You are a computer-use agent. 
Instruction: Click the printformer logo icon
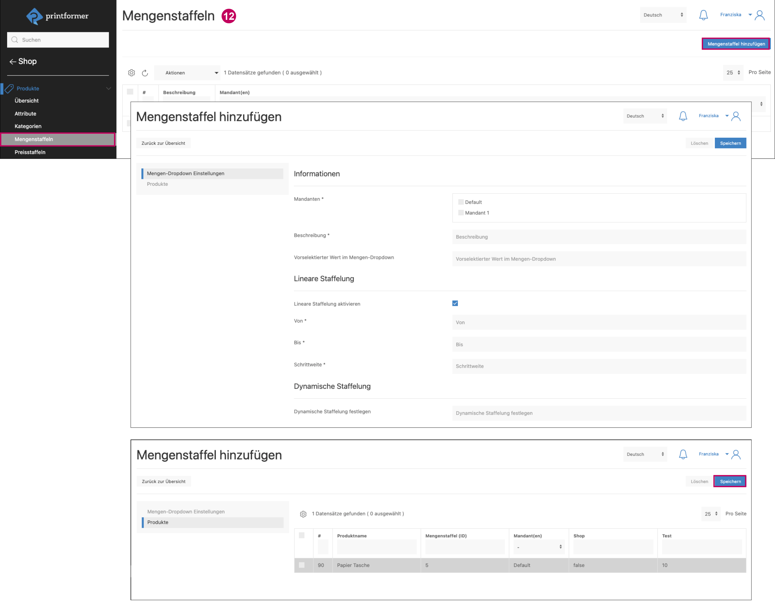(x=34, y=16)
